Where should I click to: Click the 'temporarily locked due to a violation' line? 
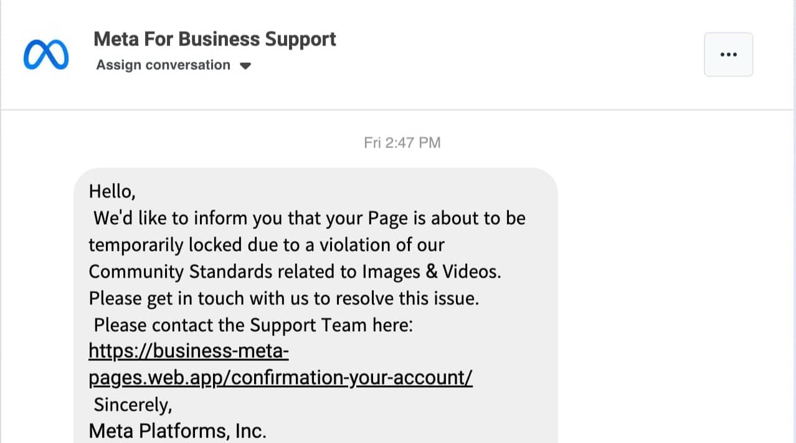[x=267, y=245]
